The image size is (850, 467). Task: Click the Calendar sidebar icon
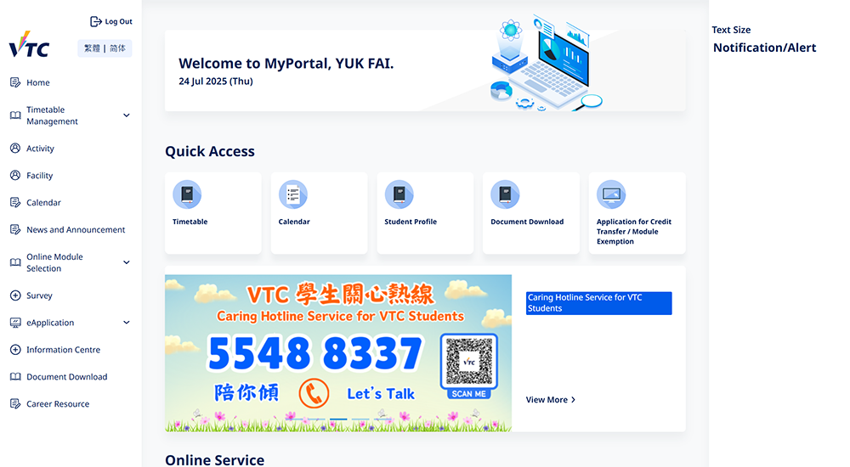(x=15, y=202)
